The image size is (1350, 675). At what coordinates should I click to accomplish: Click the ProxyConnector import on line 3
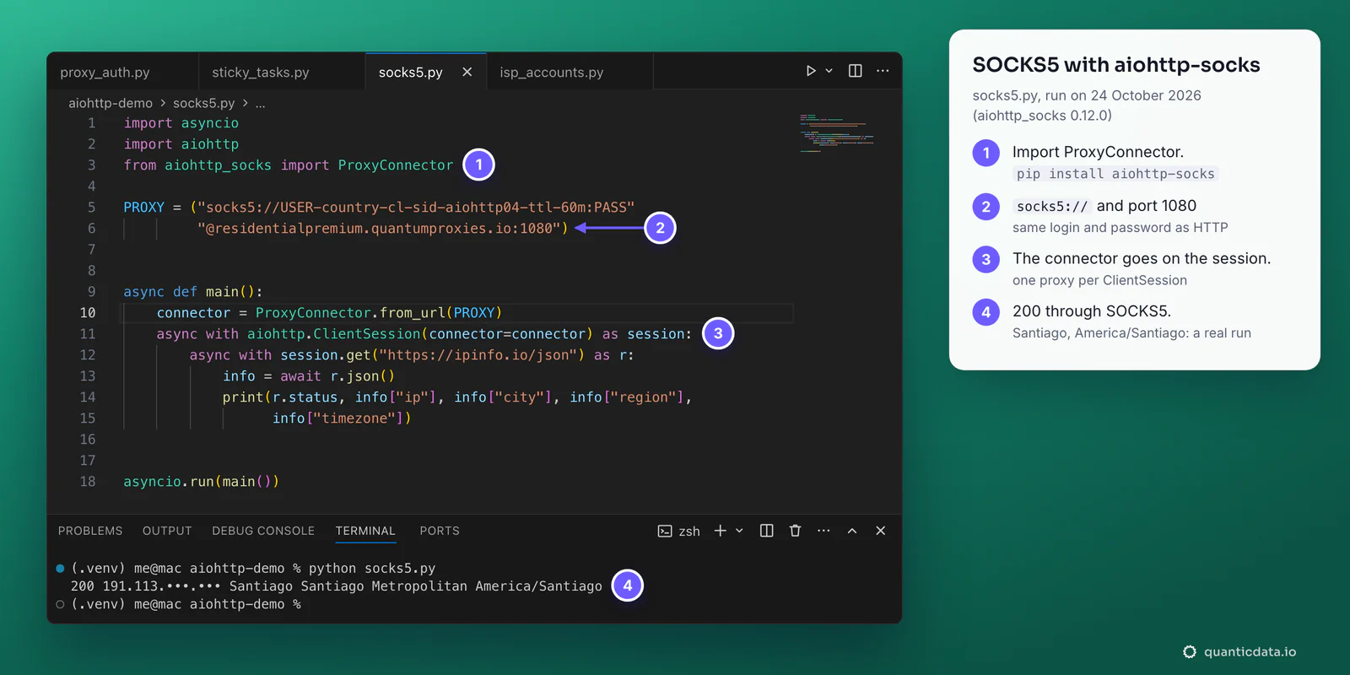coord(396,165)
